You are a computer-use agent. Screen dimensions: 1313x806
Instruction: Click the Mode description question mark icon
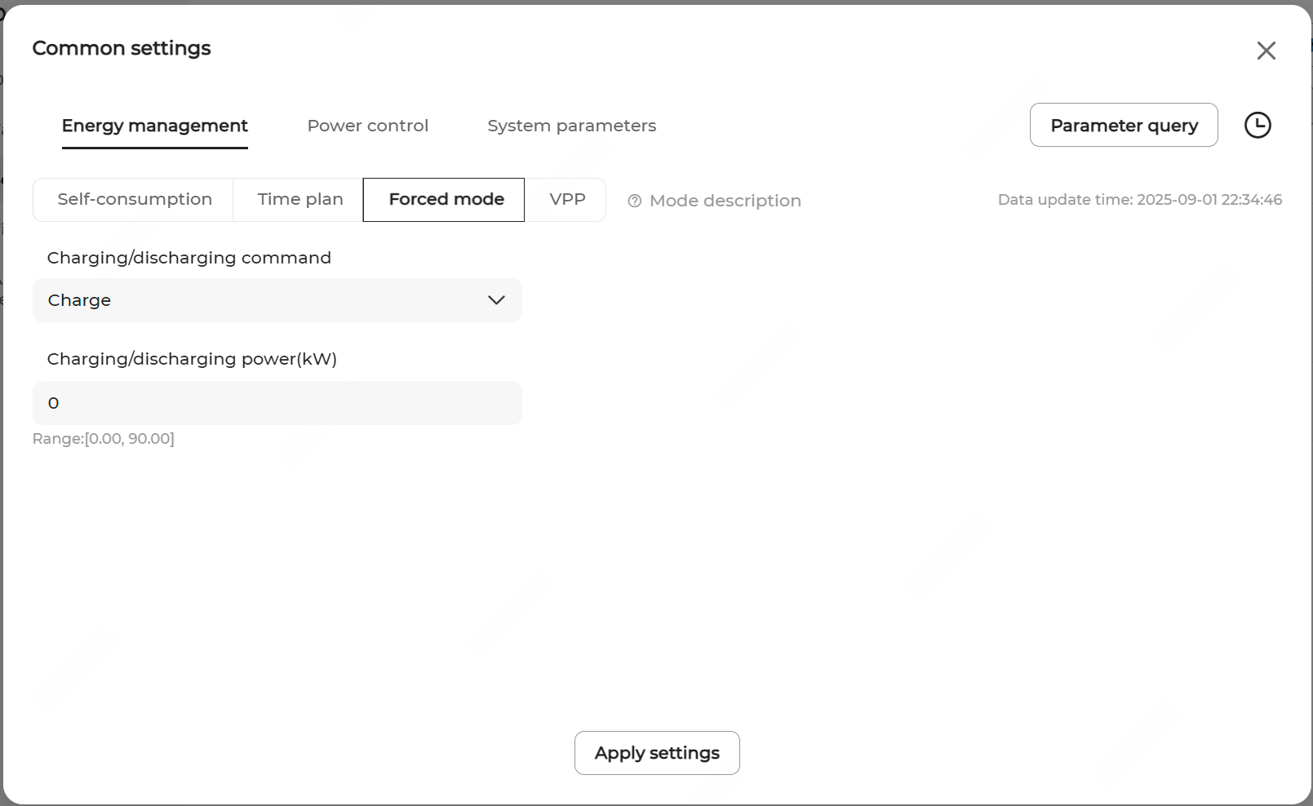click(634, 201)
